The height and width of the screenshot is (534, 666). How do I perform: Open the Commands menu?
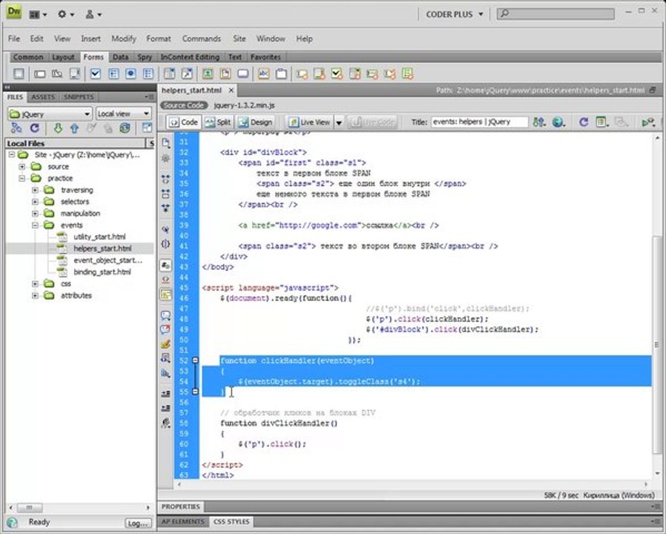[201, 39]
